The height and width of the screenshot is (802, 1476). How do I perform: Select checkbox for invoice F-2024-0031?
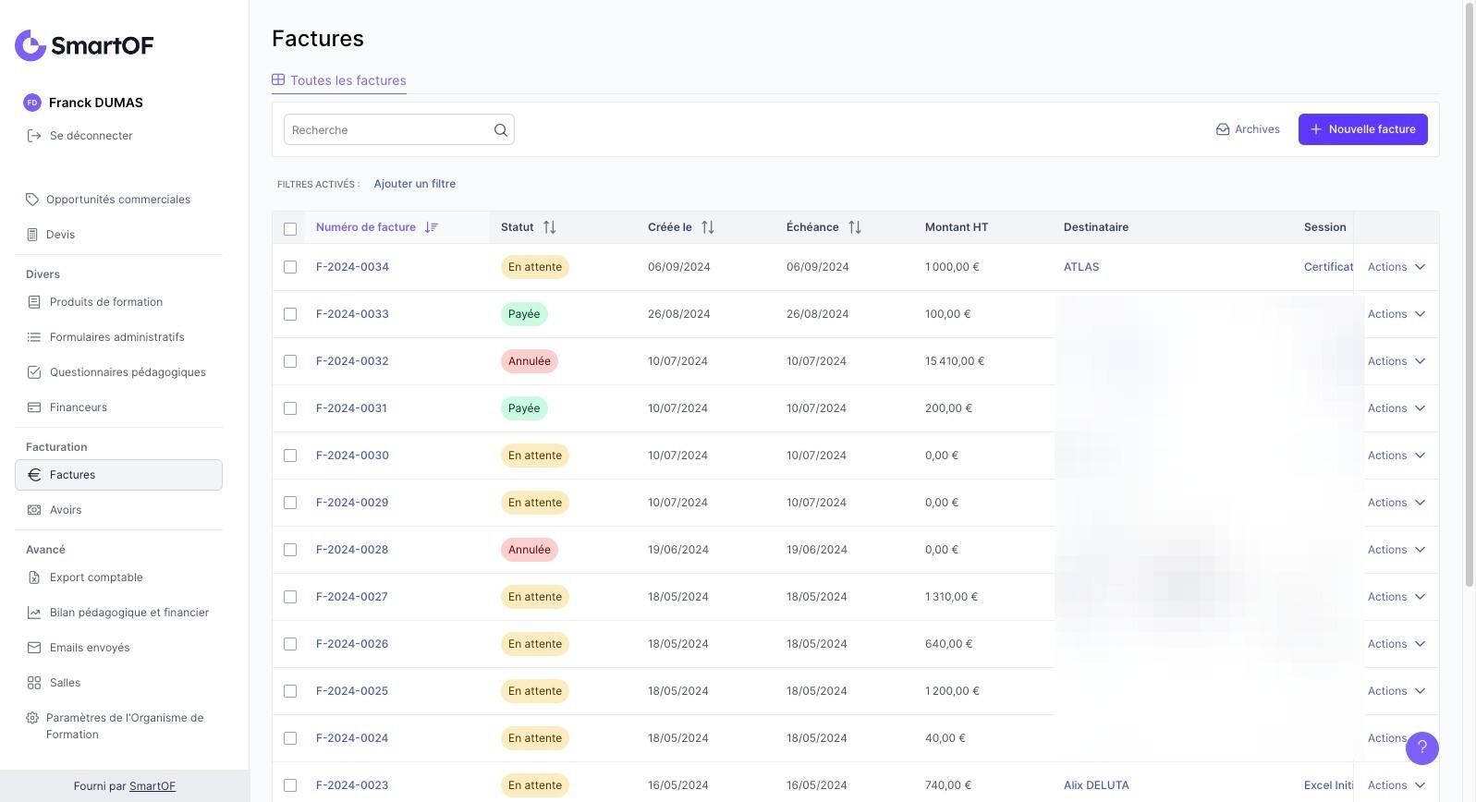[x=290, y=408]
